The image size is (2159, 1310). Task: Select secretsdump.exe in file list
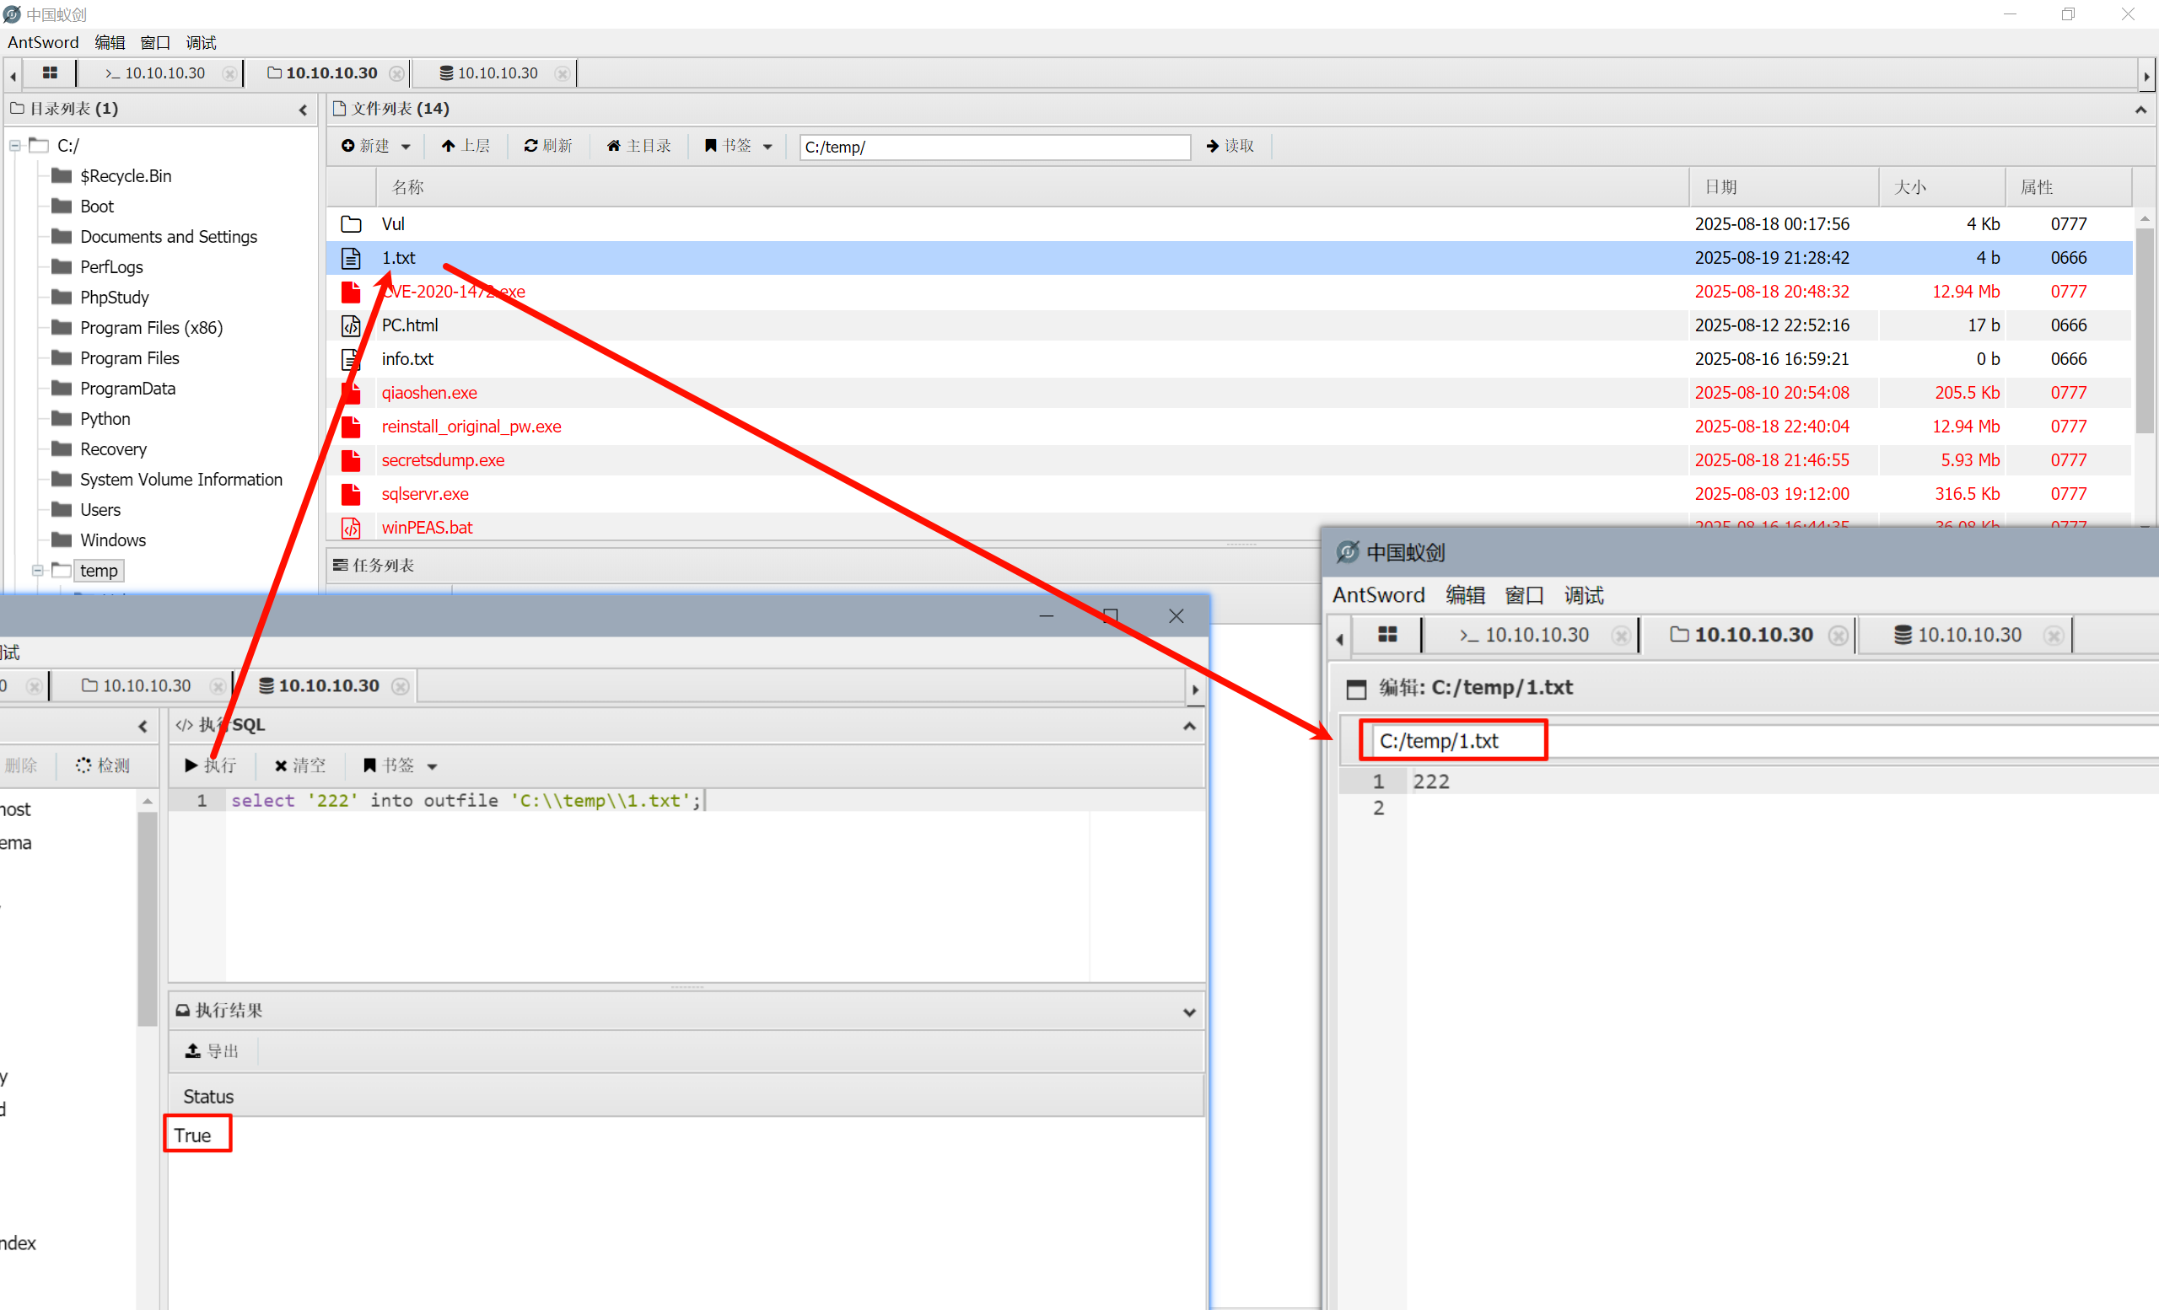pos(443,459)
